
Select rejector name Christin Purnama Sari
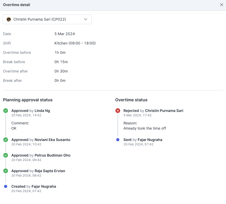pos(164,111)
